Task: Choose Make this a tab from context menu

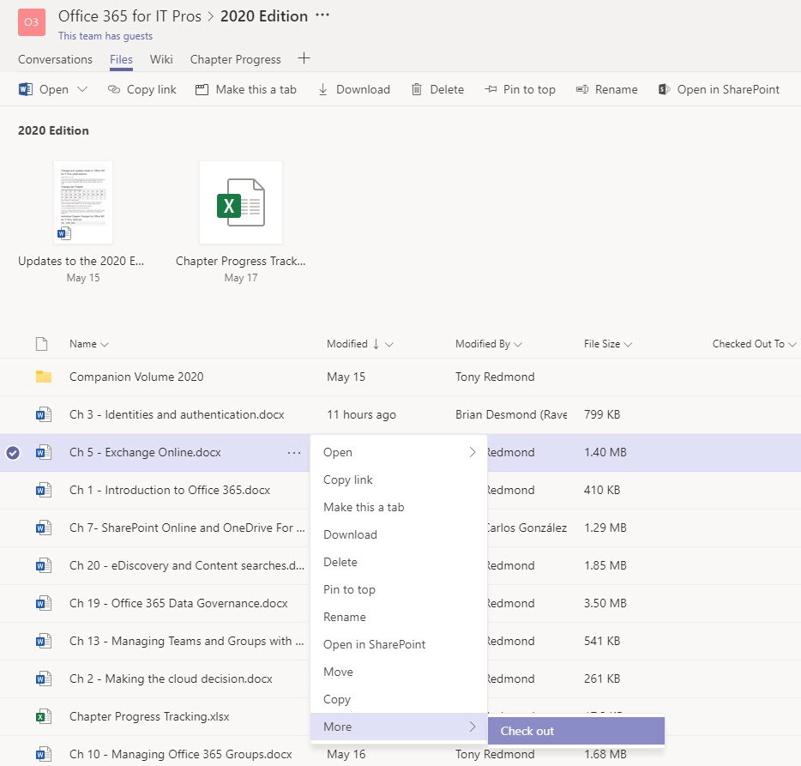Action: [x=399, y=508]
